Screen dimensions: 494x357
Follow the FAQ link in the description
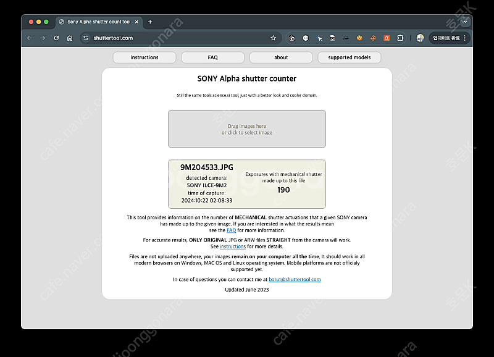pos(231,230)
